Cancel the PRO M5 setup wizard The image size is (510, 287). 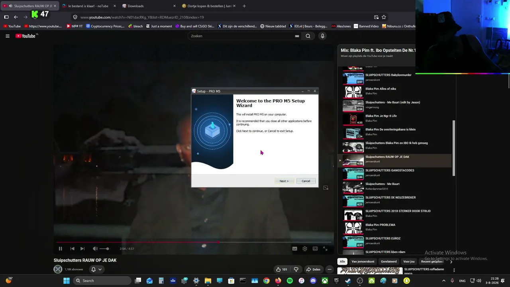pyautogui.click(x=306, y=181)
